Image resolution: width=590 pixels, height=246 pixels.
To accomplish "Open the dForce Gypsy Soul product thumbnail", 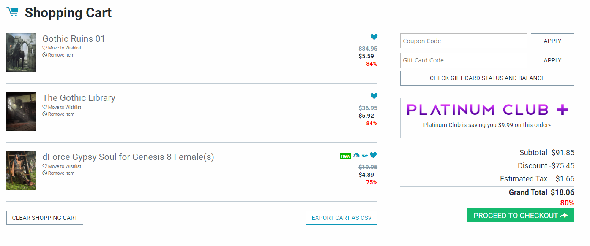I will 21,171.
